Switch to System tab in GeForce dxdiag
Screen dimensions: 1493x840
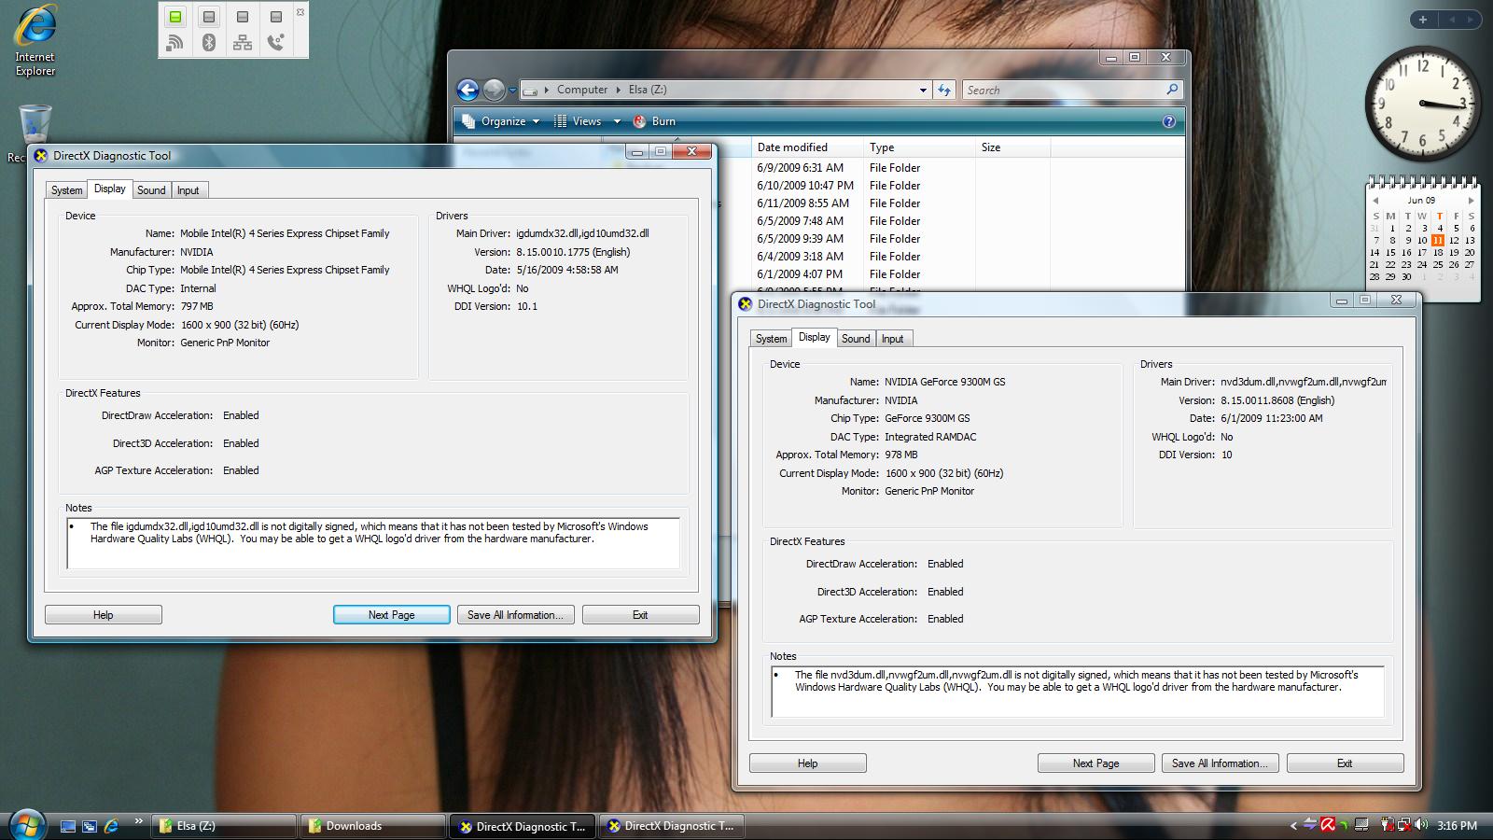point(772,339)
